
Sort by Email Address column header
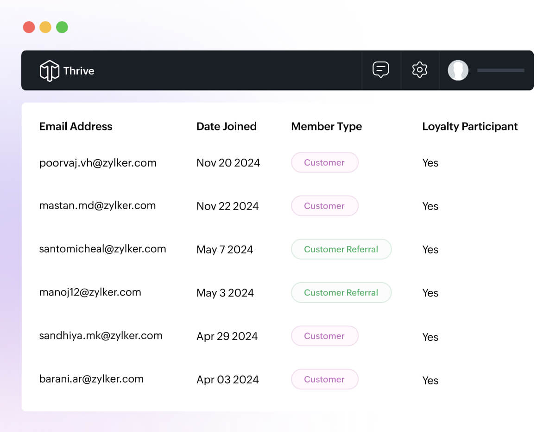point(76,126)
